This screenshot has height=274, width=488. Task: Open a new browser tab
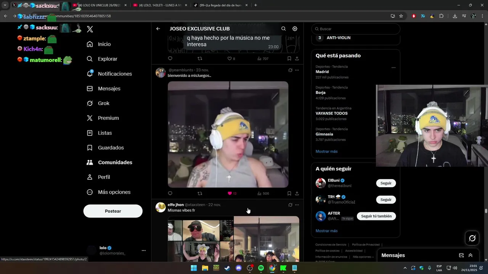click(x=255, y=5)
